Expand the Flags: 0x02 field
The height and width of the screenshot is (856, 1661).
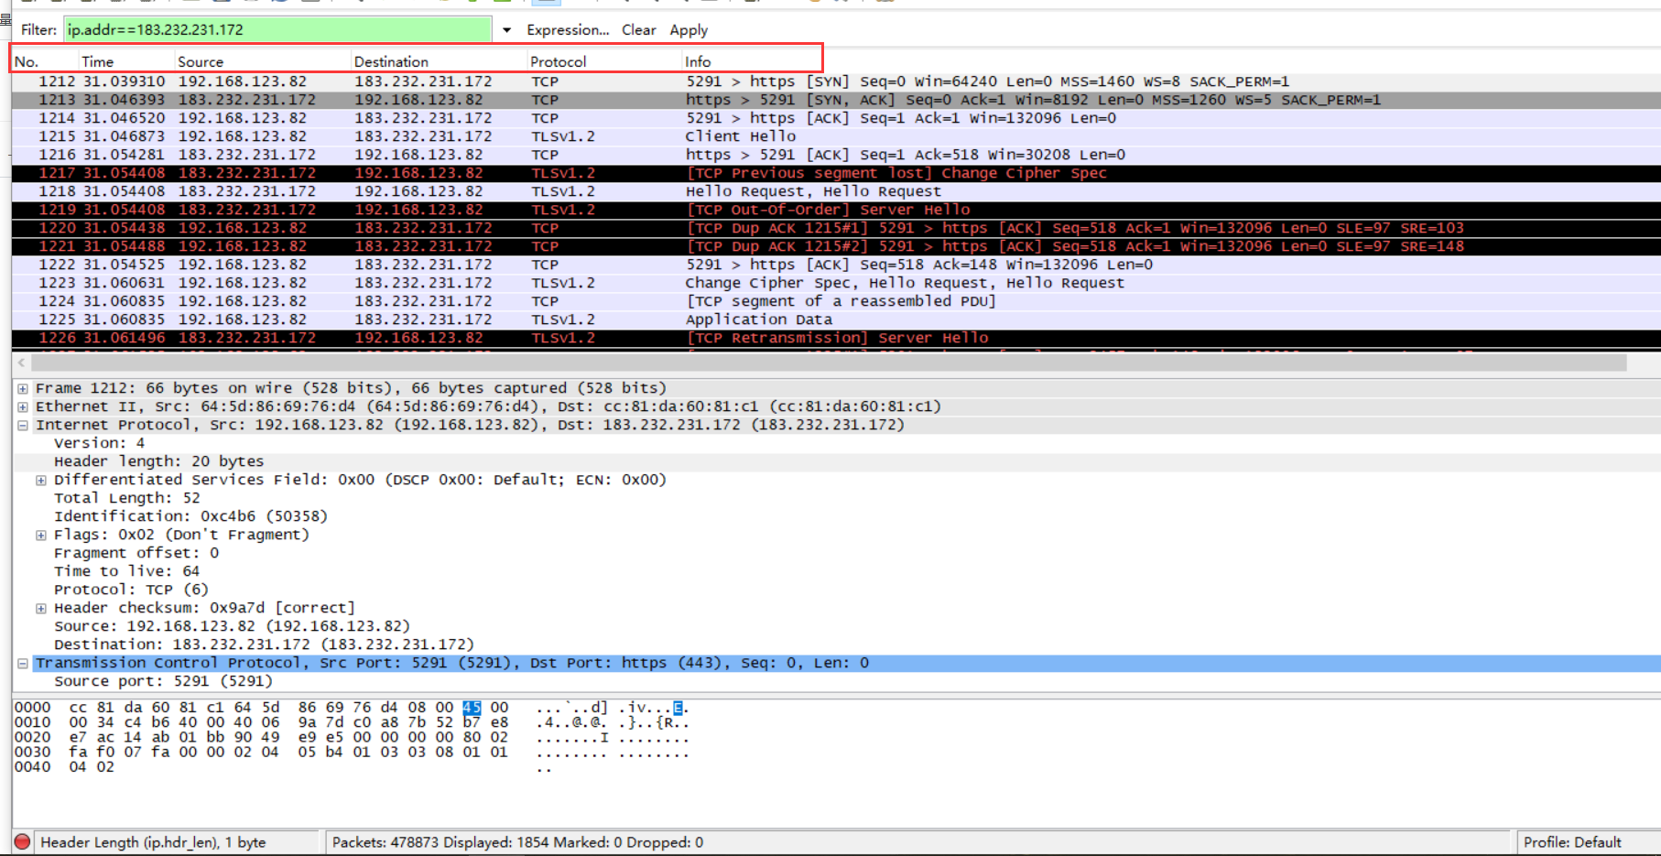coord(40,535)
